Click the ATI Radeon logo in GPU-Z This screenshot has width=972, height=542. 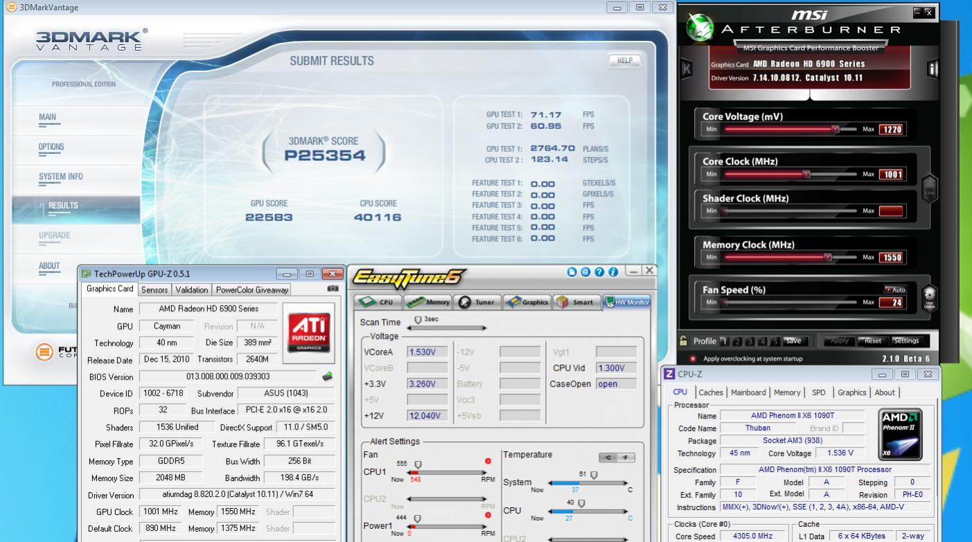point(308,332)
